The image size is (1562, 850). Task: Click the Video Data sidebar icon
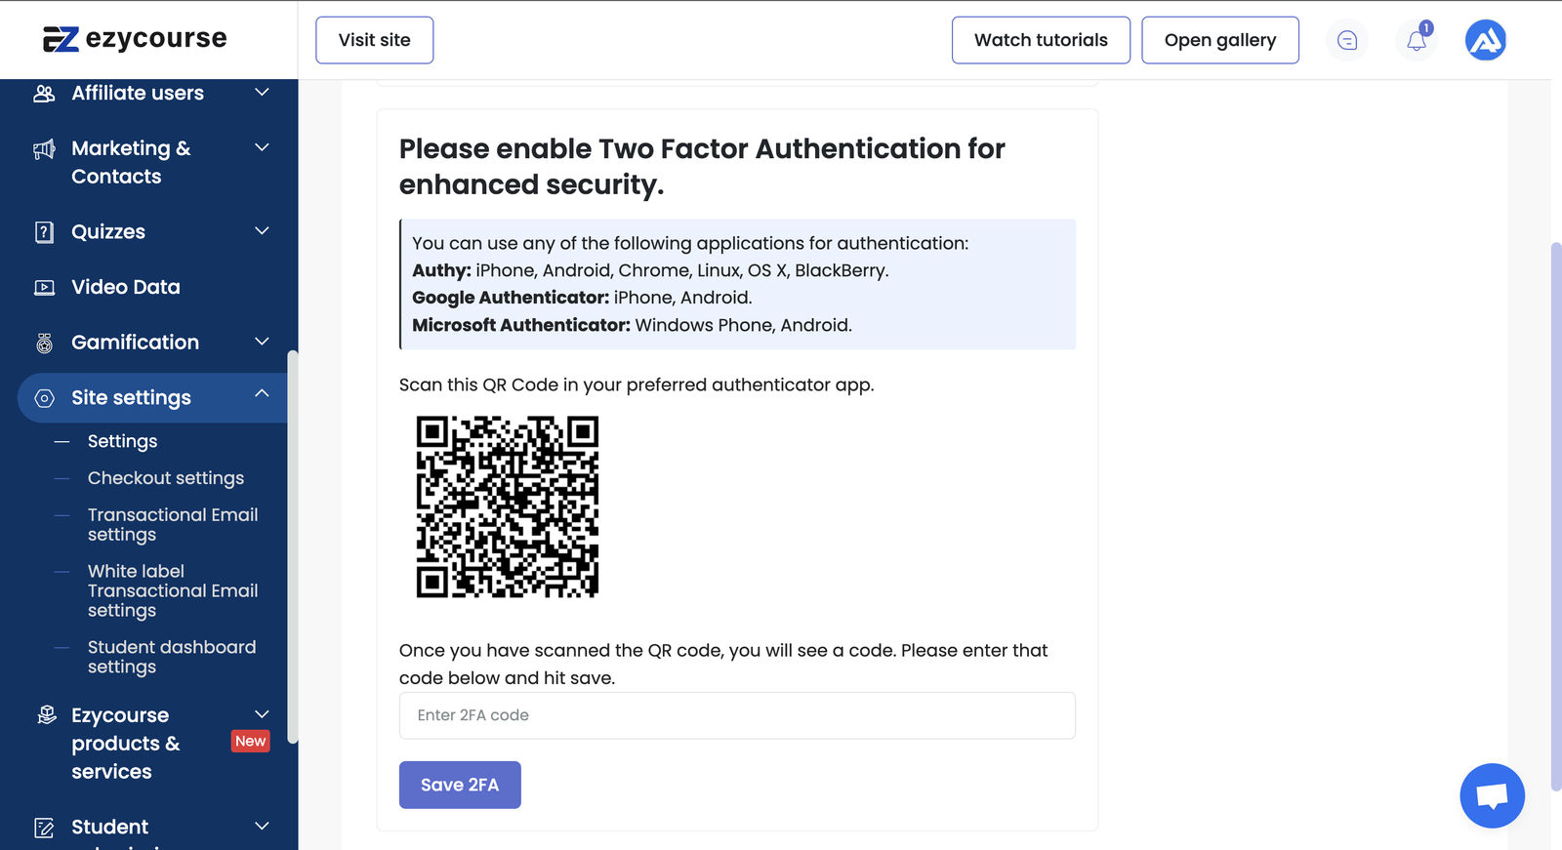[x=45, y=288]
